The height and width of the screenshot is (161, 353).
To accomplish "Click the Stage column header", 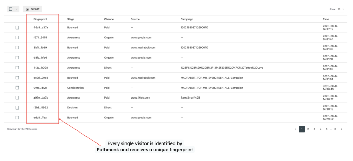I will [71, 19].
